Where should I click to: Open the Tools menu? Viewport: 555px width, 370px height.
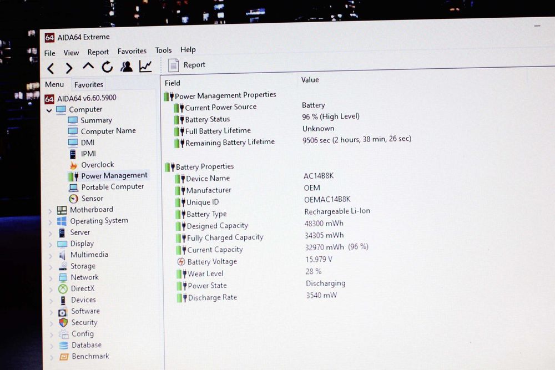tap(164, 50)
